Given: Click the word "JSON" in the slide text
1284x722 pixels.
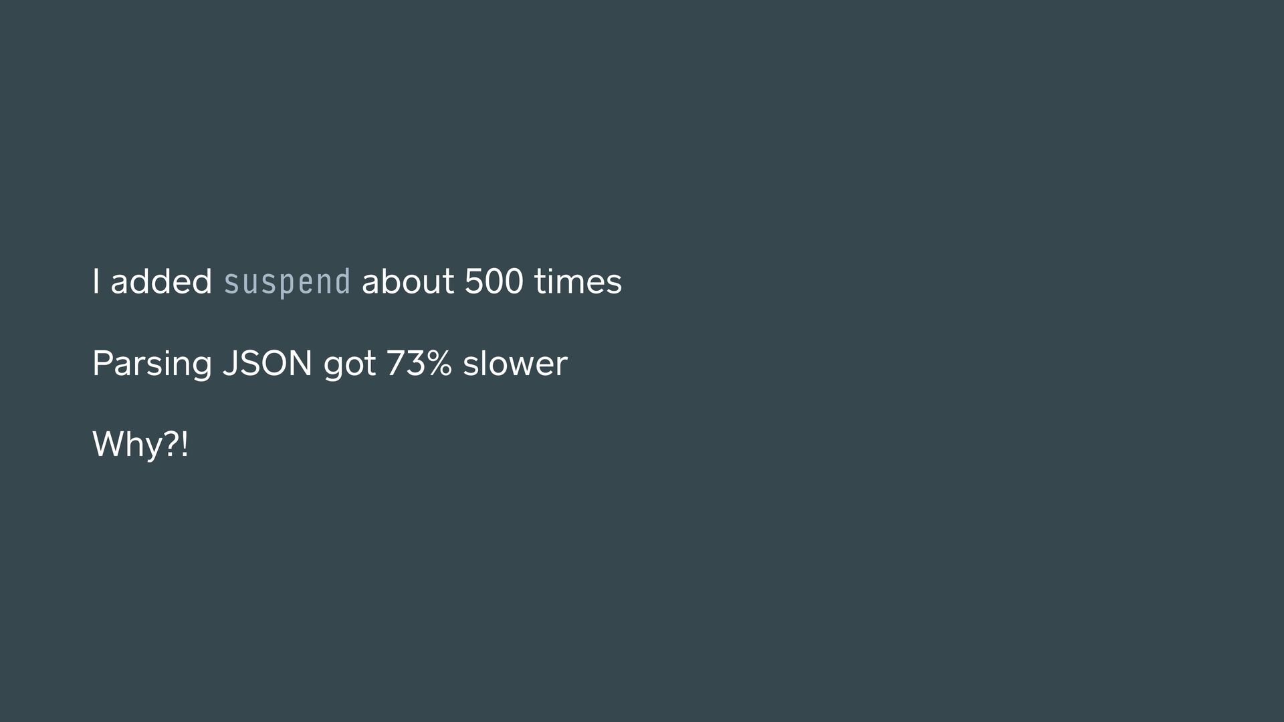Looking at the screenshot, I should coord(267,364).
